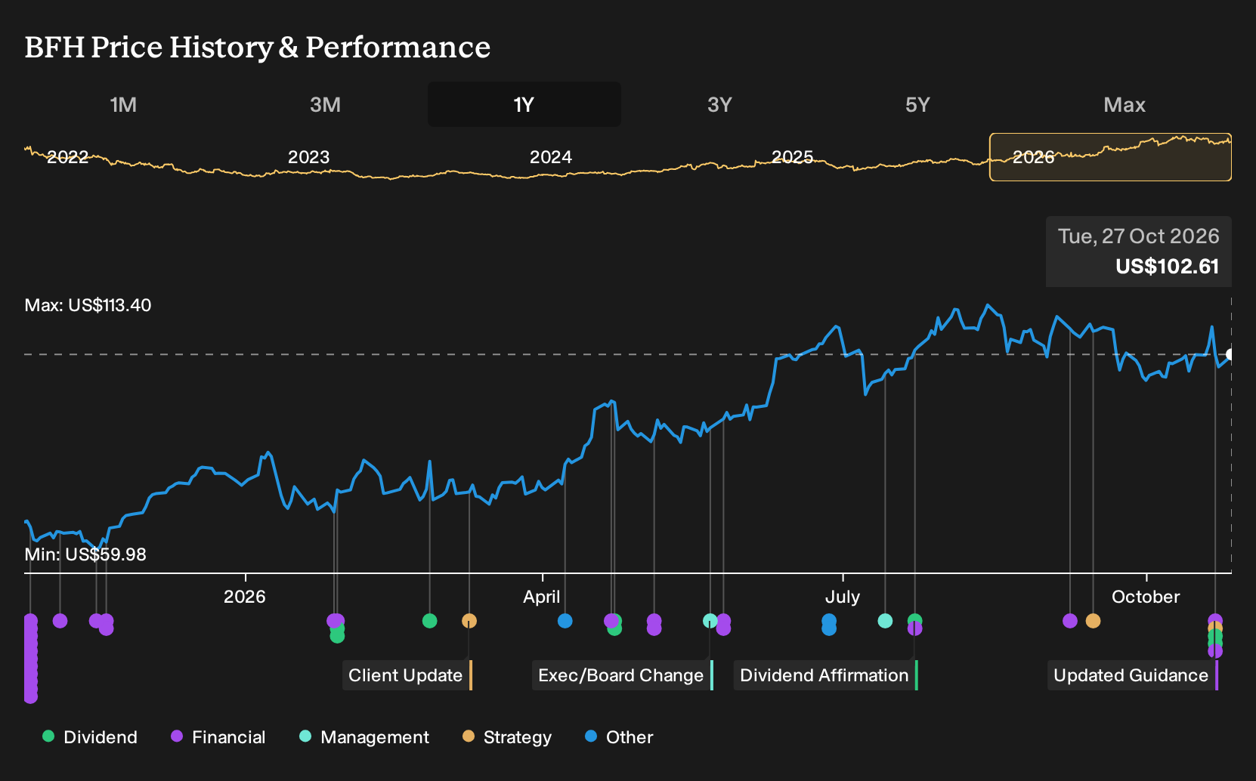This screenshot has height=781, width=1256.
Task: Switch to the 1M time range
Action: [x=123, y=104]
